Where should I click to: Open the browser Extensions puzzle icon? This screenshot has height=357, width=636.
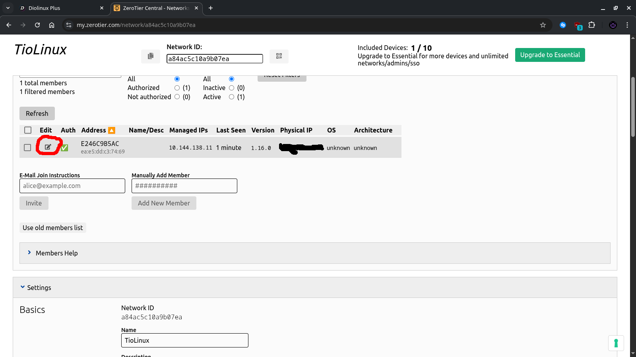592,25
